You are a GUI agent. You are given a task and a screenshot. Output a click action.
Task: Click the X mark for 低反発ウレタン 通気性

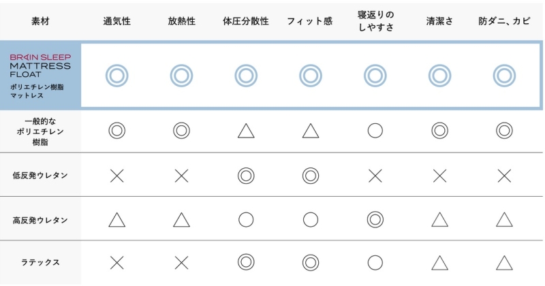[116, 176]
